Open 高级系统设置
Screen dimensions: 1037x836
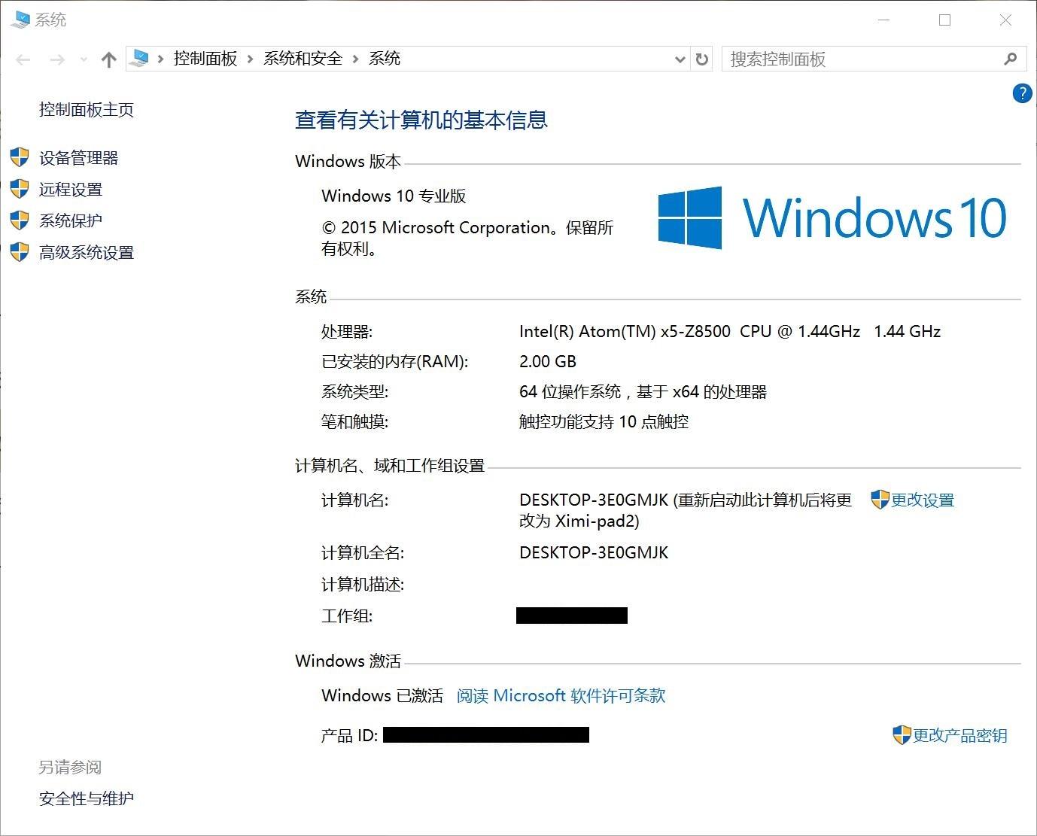[86, 252]
